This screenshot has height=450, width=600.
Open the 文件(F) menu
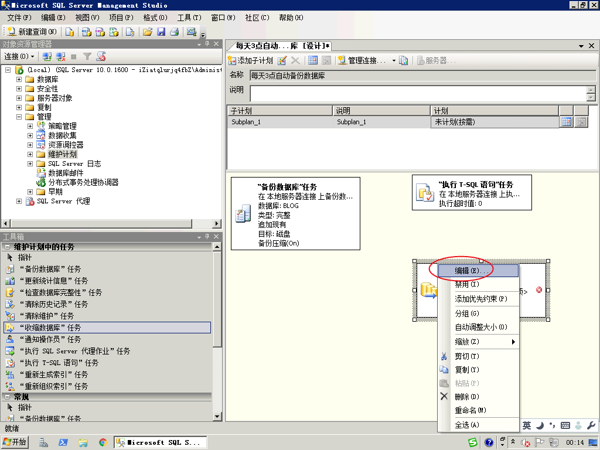point(19,18)
